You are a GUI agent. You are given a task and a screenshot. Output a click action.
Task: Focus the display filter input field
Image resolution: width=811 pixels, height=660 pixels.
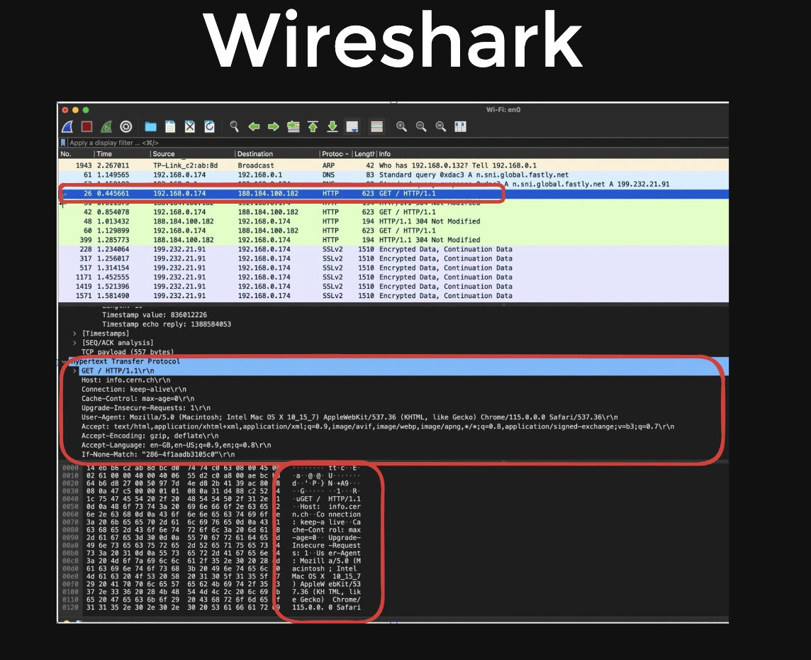tap(397, 143)
